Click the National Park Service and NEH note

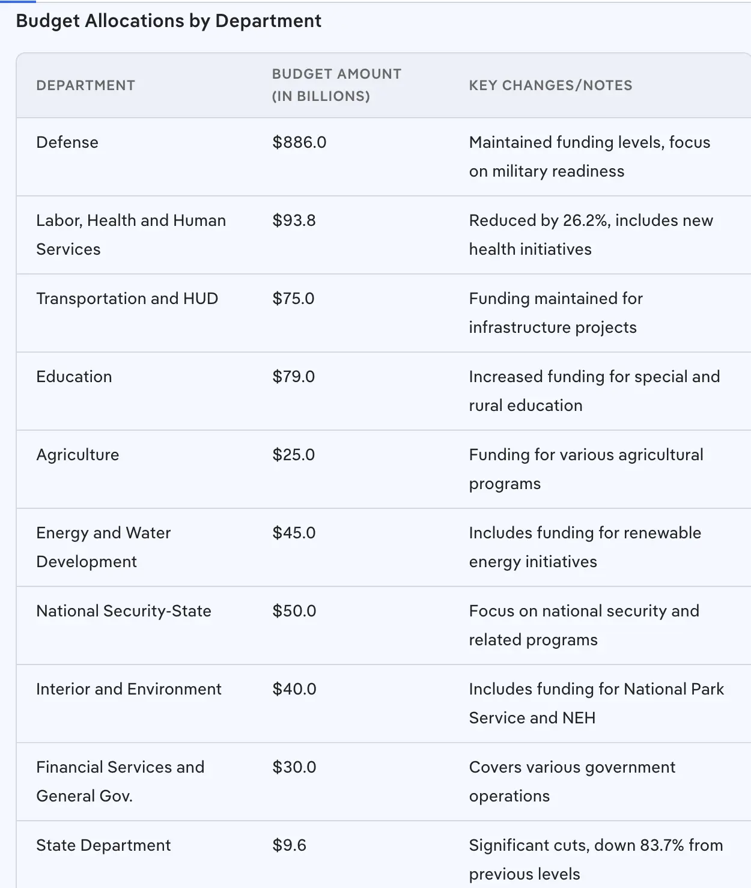[596, 703]
